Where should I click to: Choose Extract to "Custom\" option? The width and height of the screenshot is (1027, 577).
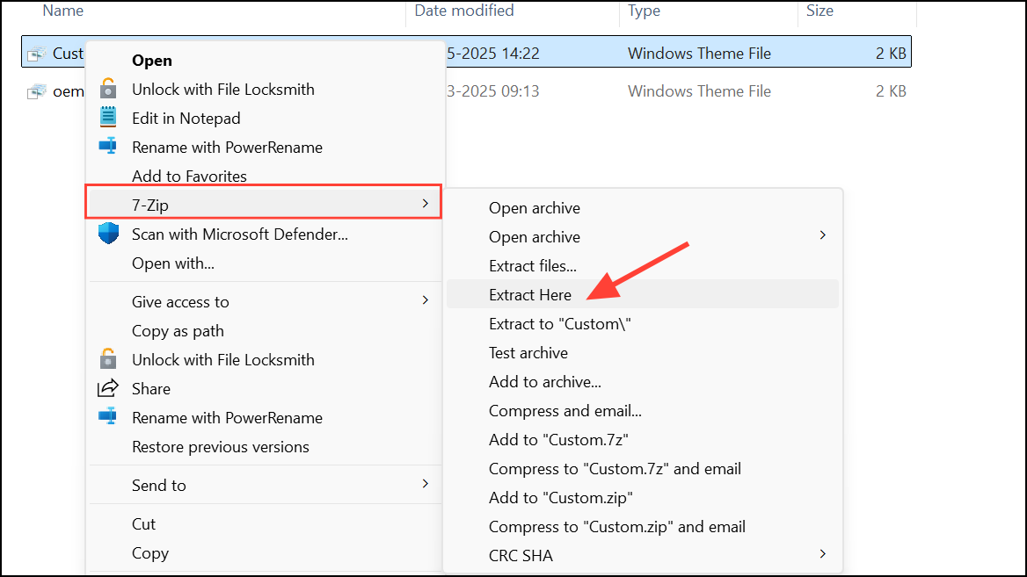tap(559, 323)
